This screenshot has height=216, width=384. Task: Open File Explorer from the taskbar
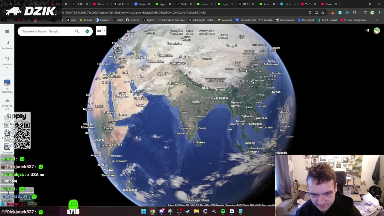click(x=196, y=211)
